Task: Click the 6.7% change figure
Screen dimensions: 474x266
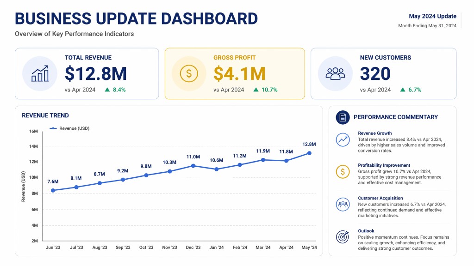Action: [415, 90]
